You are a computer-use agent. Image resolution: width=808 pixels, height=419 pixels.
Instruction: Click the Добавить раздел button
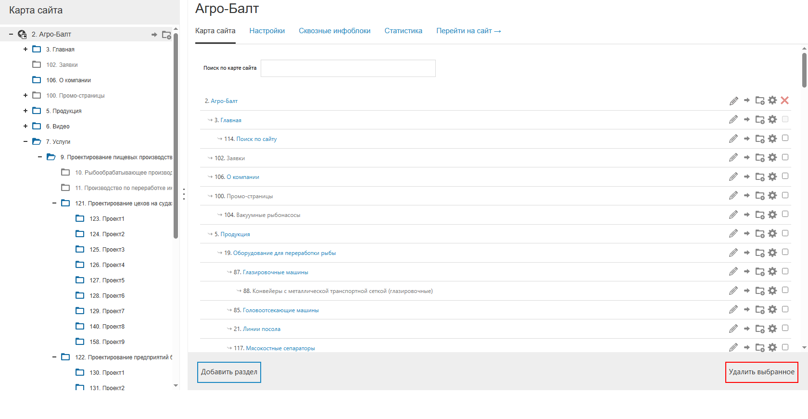(229, 372)
